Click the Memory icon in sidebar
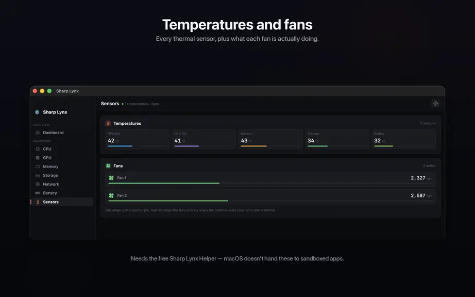This screenshot has width=475, height=297. [38, 167]
